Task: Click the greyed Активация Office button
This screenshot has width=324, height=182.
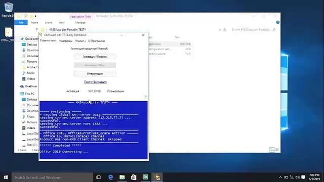Action: tap(95, 65)
